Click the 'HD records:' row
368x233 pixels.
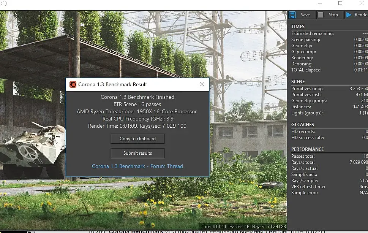330,132
